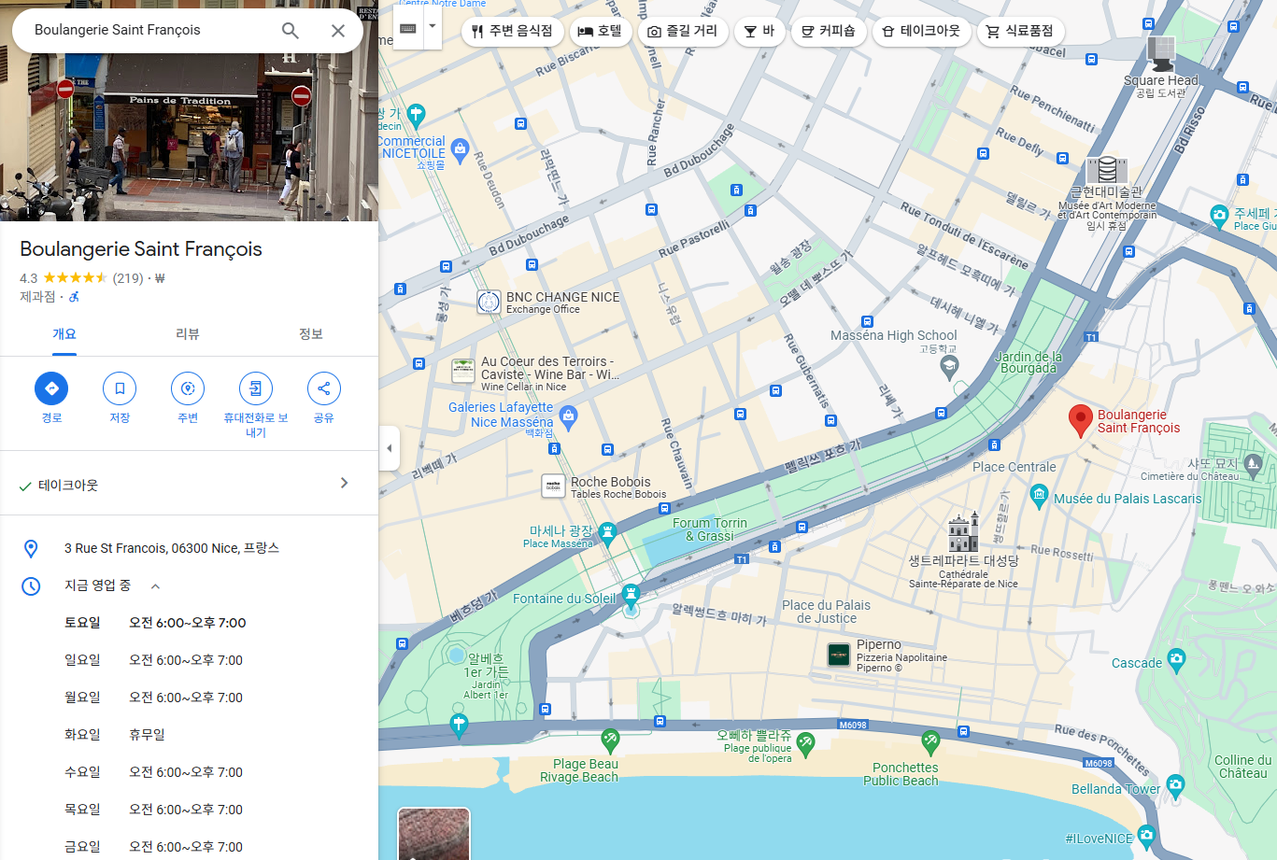Image resolution: width=1277 pixels, height=860 pixels.
Task: Click the 주변 nearby icon
Action: point(188,388)
